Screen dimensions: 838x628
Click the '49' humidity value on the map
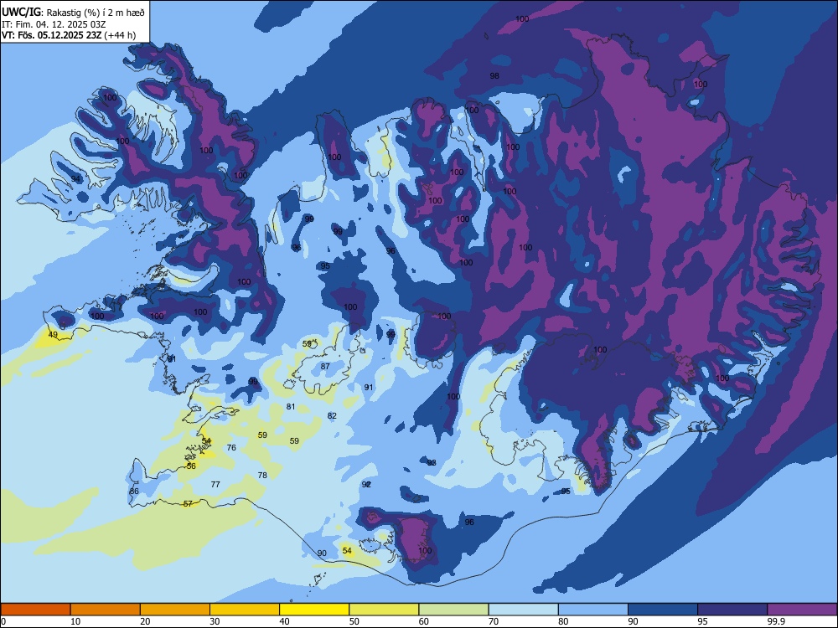click(53, 335)
